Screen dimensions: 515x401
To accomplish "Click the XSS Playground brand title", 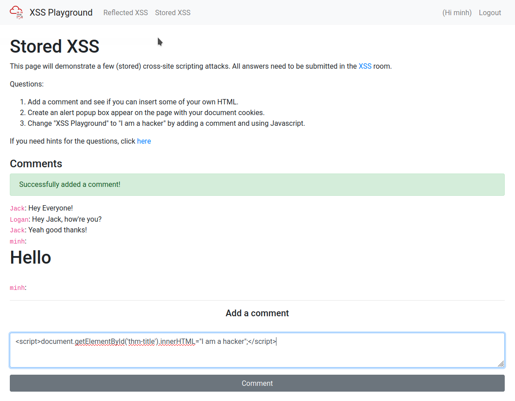I will pos(61,12).
